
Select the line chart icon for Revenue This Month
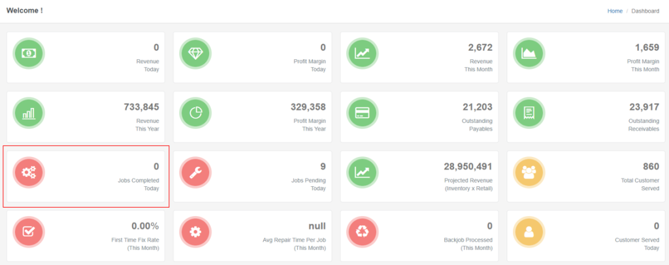[x=363, y=53]
